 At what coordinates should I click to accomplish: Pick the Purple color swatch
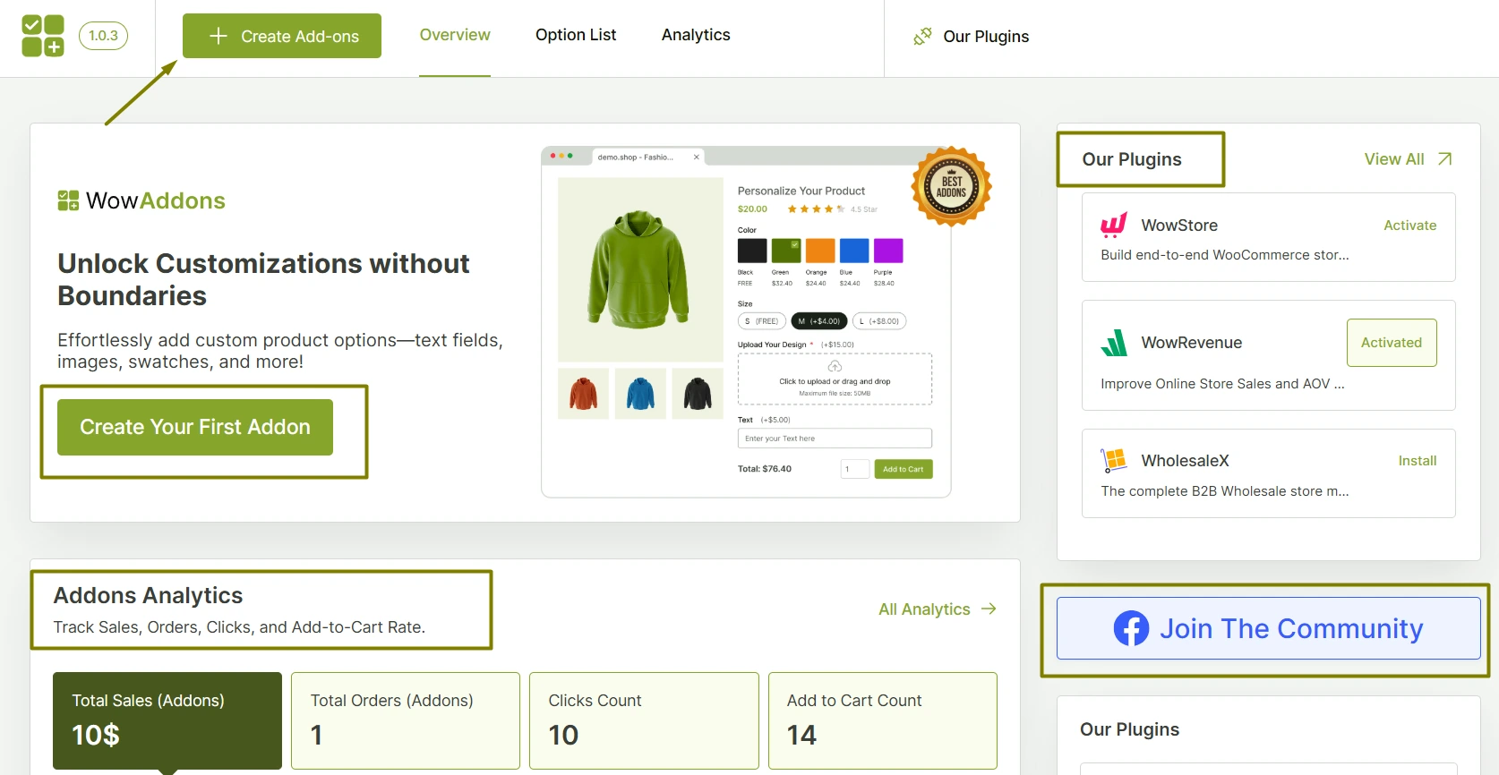pyautogui.click(x=888, y=251)
